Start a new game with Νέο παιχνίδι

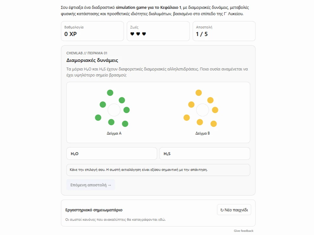click(234, 210)
